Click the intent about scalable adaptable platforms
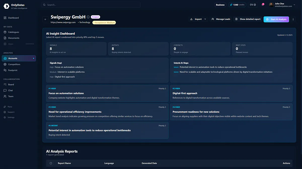 226,72
